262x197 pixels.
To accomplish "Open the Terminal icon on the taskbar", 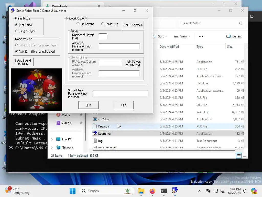I will 163,191.
